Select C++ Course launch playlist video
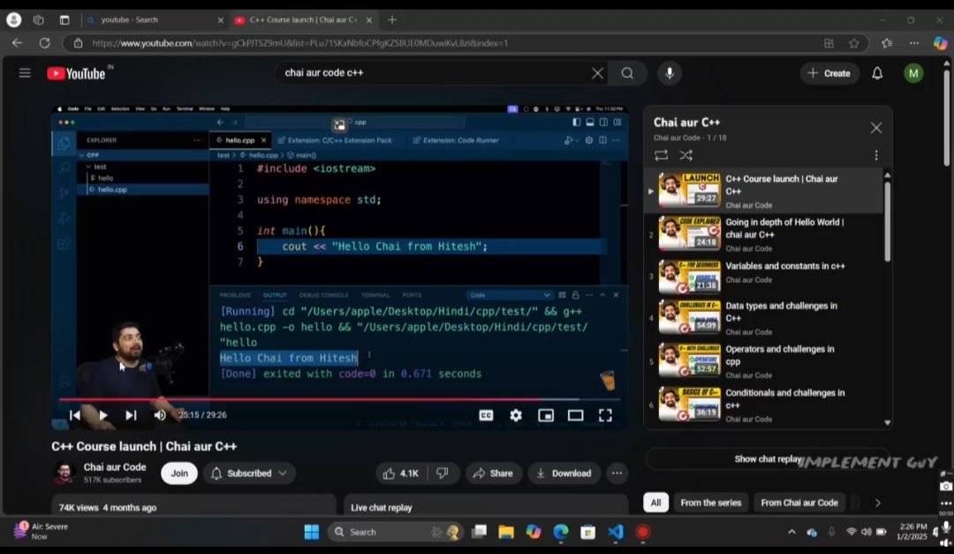This screenshot has height=554, width=954. click(x=763, y=191)
